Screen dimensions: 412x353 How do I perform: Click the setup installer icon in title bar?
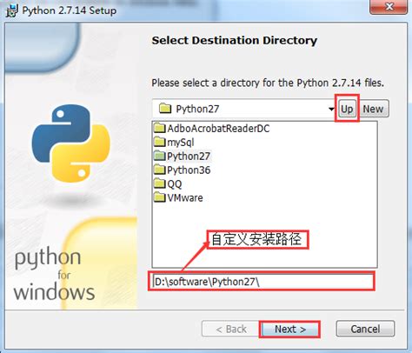click(x=12, y=11)
